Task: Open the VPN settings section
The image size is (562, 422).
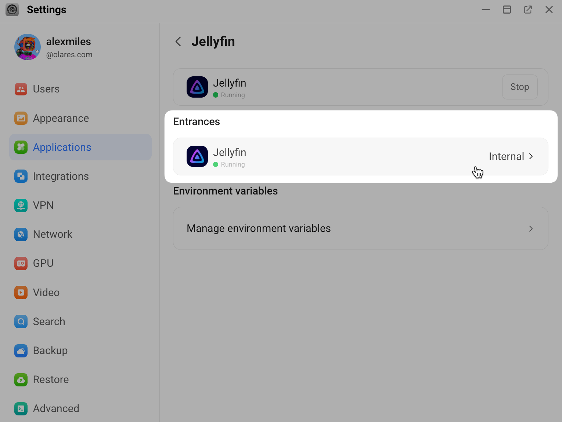Action: pyautogui.click(x=80, y=205)
